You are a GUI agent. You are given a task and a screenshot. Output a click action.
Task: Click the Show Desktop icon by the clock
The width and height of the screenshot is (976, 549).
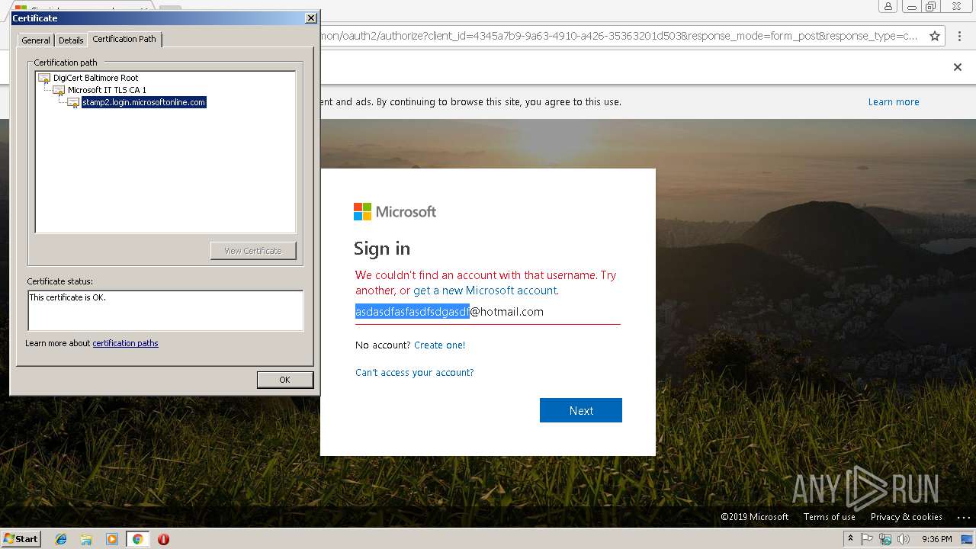point(967,539)
